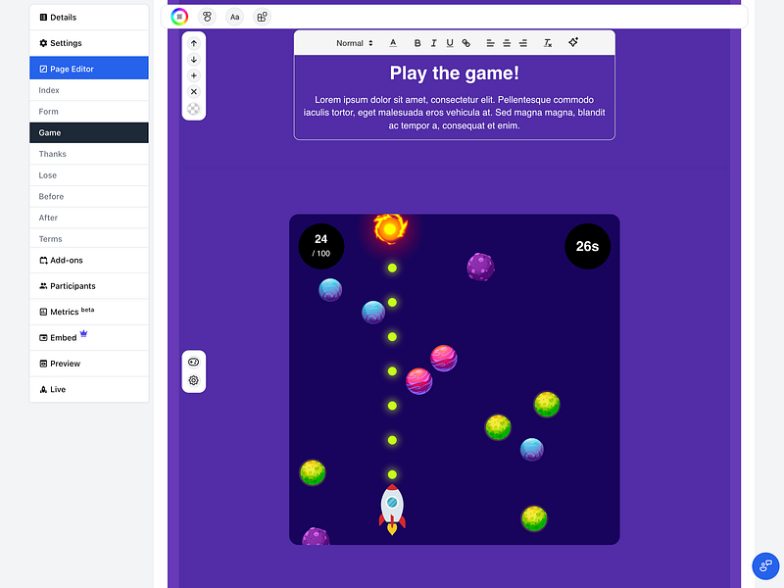Image resolution: width=784 pixels, height=588 pixels.
Task: Select Page Editor in the sidebar
Action: point(89,69)
